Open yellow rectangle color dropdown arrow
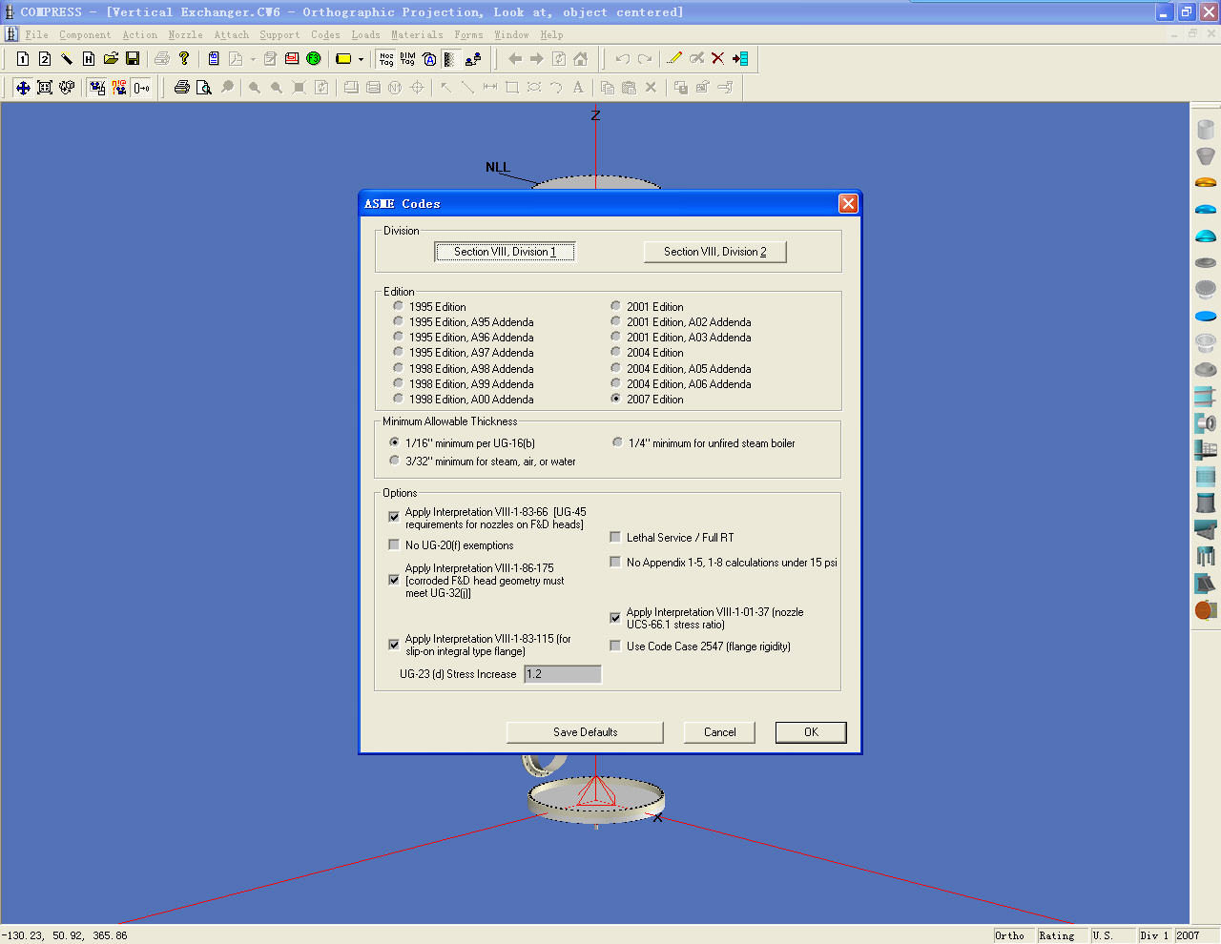 coord(361,59)
